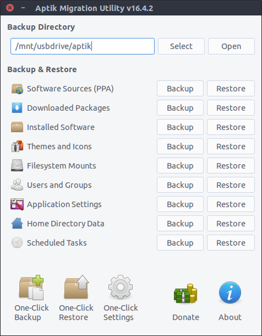Image resolution: width=262 pixels, height=336 pixels.
Task: Click the Themes and Icons icon
Action: [x=17, y=146]
